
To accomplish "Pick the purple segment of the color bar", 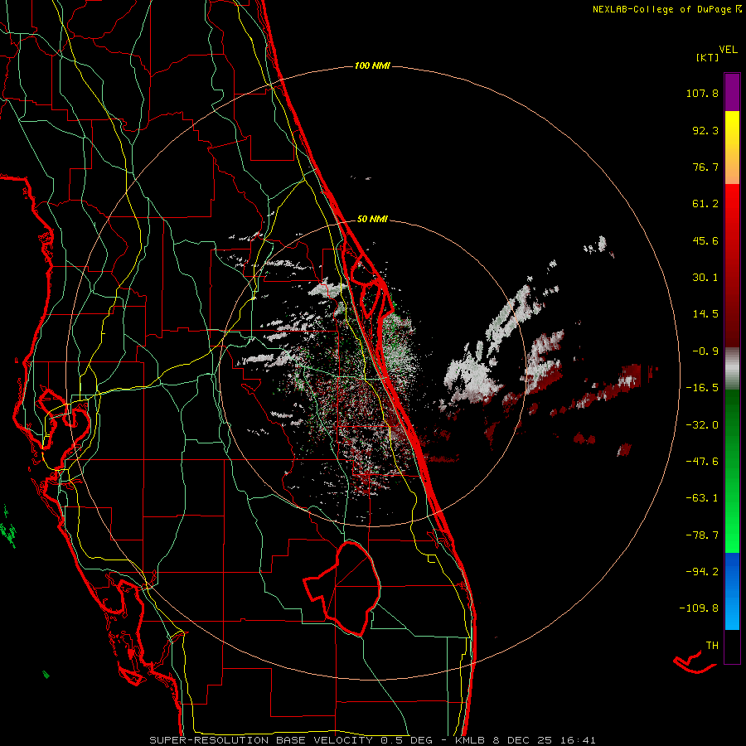I will point(732,93).
